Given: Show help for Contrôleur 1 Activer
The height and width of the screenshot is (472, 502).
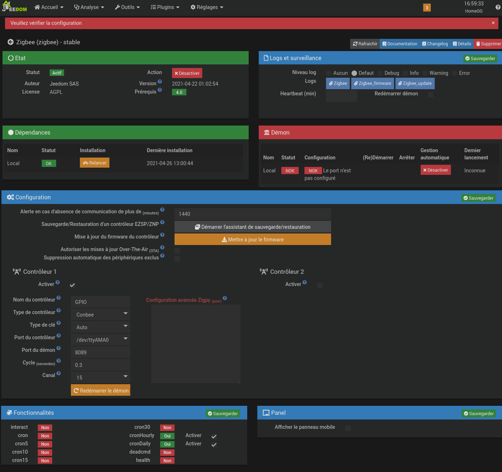Looking at the screenshot, I should click(x=58, y=282).
